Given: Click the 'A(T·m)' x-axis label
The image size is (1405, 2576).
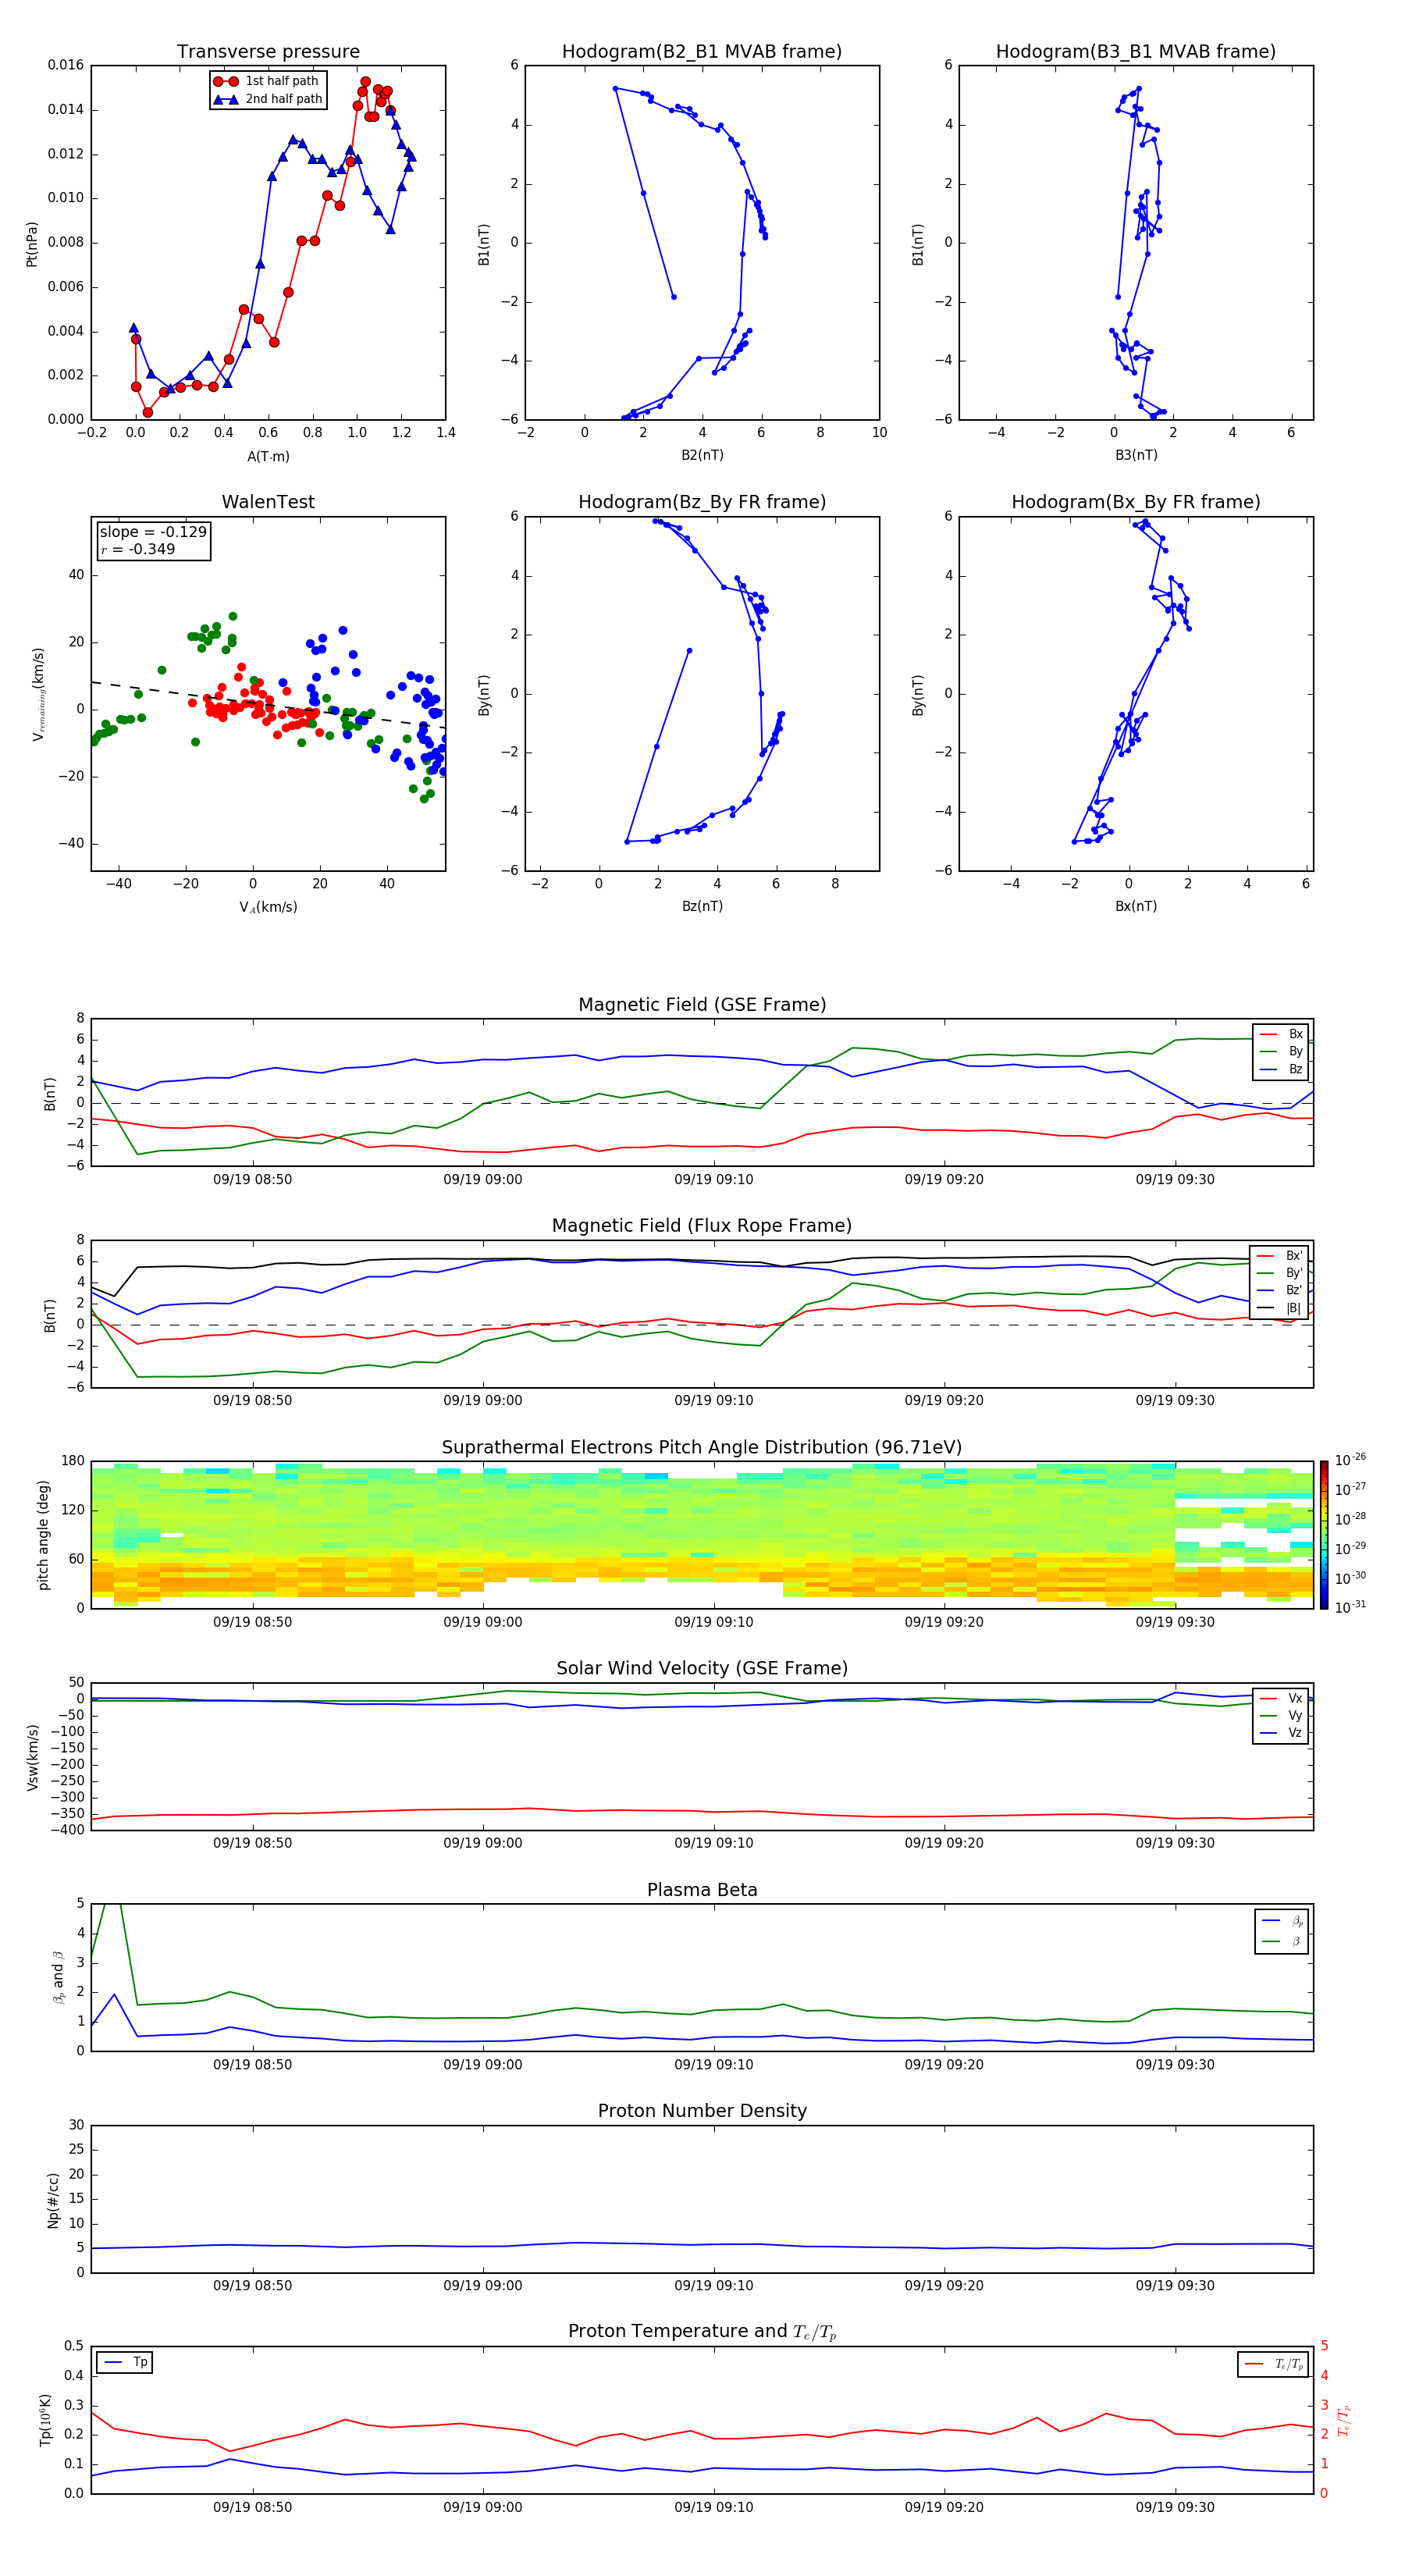Looking at the screenshot, I should click(x=268, y=456).
